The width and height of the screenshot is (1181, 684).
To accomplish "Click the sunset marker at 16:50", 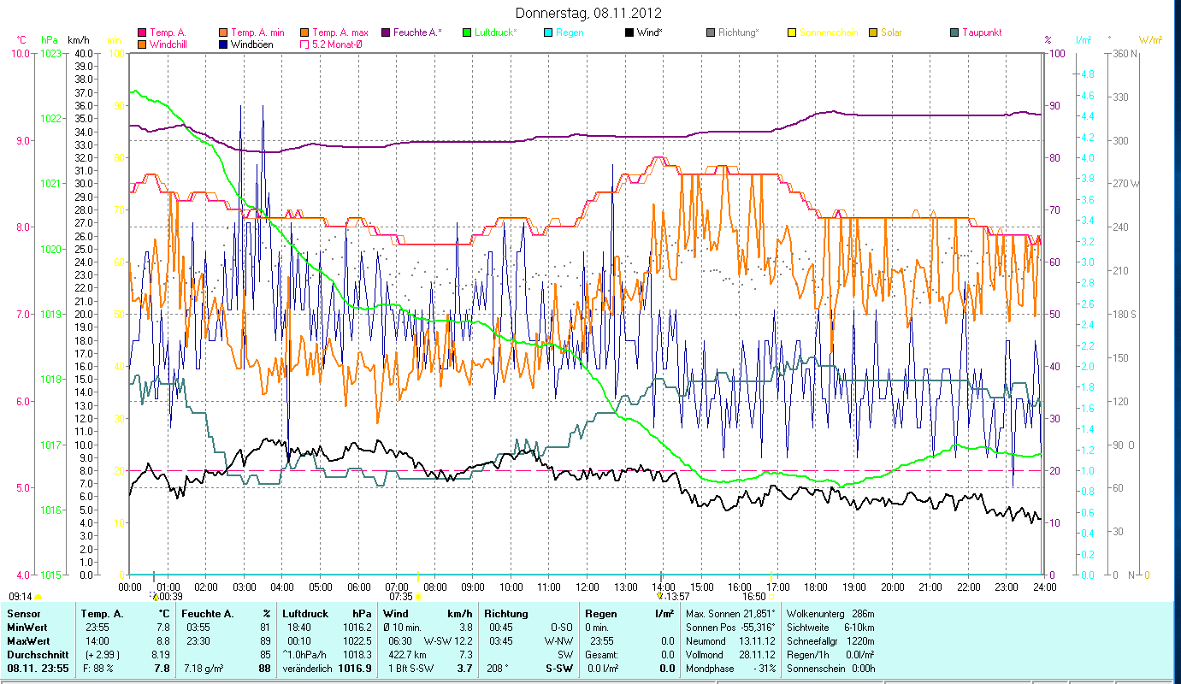I will click(771, 596).
